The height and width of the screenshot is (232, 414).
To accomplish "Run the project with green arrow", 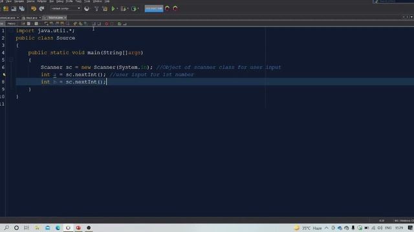I will pyautogui.click(x=113, y=8).
